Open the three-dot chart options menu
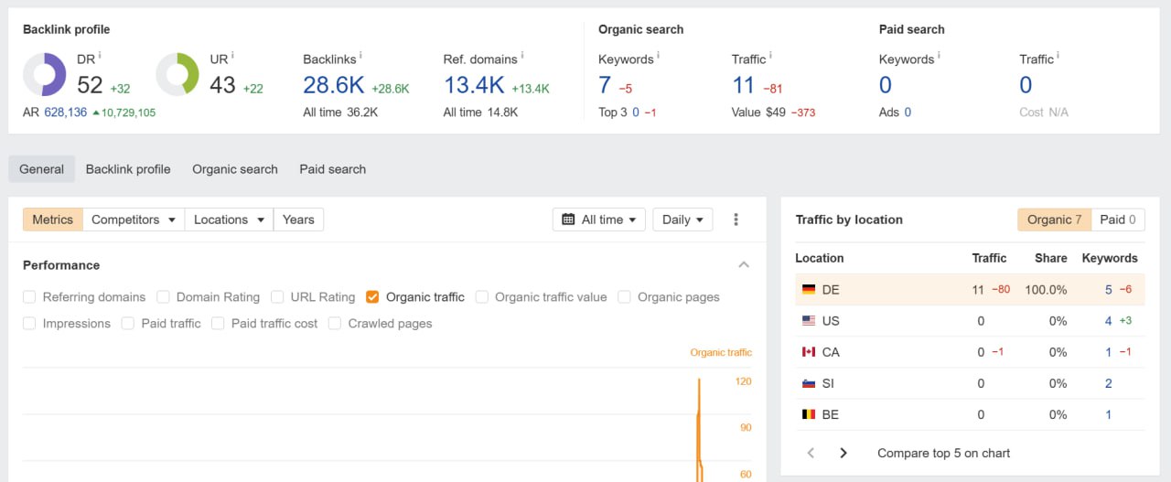The width and height of the screenshot is (1171, 482). pos(736,220)
